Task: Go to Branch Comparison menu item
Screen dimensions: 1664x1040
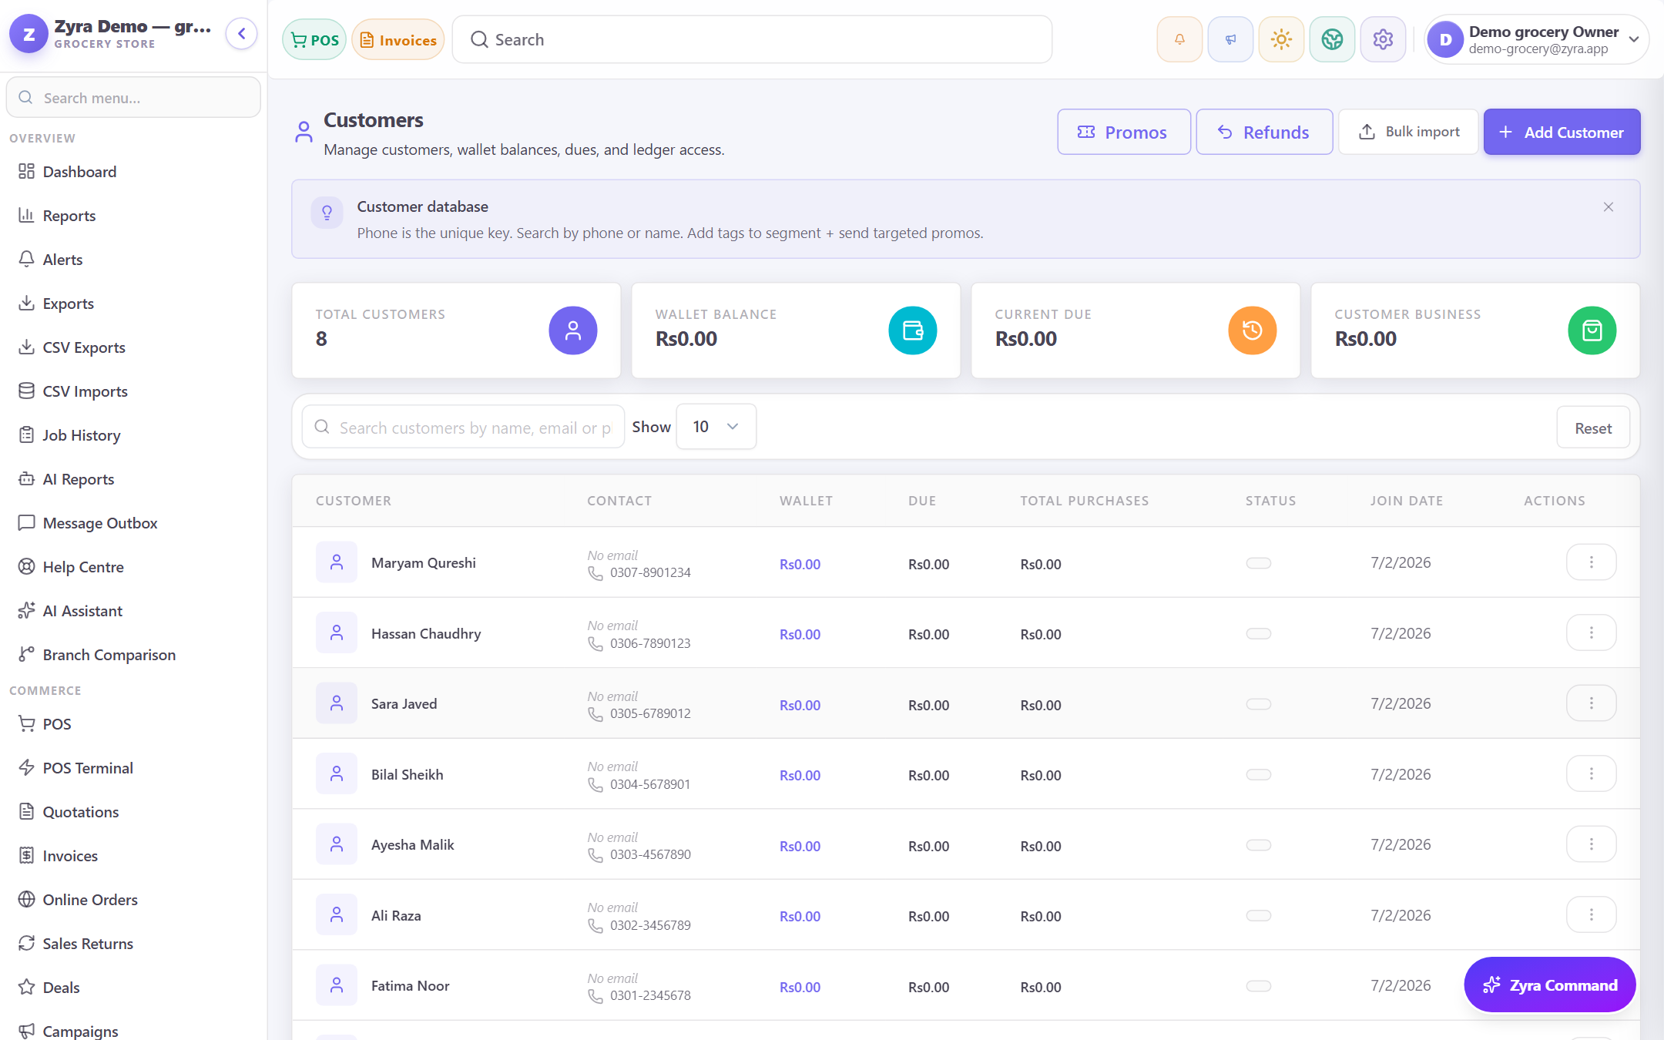Action: pyautogui.click(x=109, y=655)
